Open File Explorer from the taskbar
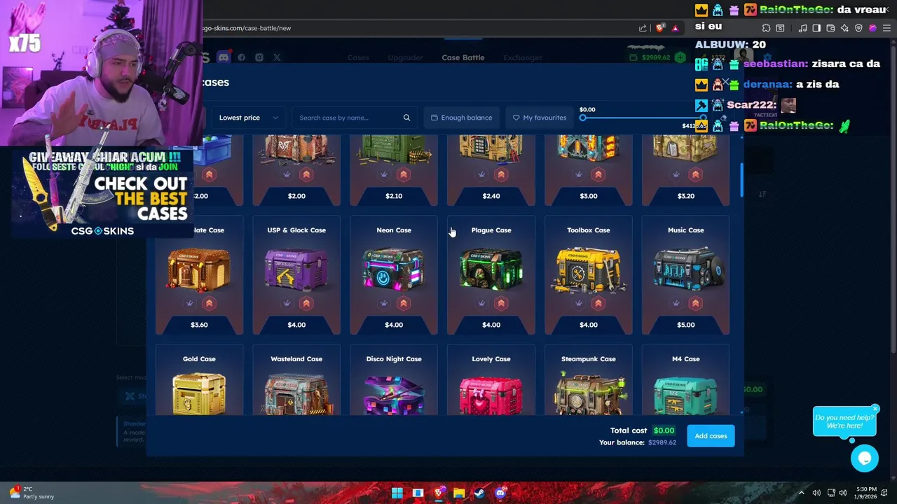Screen dimensions: 897x504 pyautogui.click(x=458, y=493)
